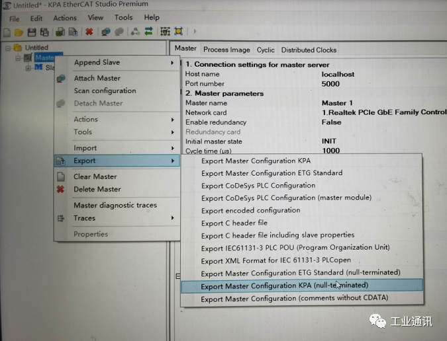Click the blue M slave icon
The width and height of the screenshot is (447, 341).
coord(38,67)
